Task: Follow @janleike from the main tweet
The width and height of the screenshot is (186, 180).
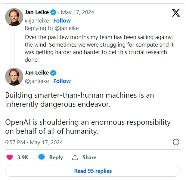Action: pos(62,81)
